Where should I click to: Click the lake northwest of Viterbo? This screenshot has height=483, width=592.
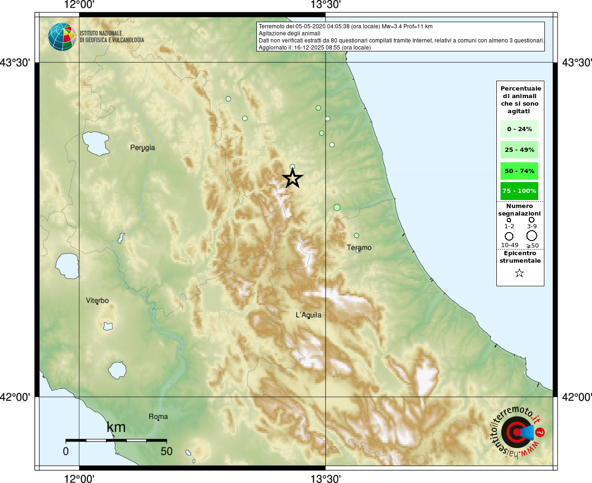click(x=67, y=266)
